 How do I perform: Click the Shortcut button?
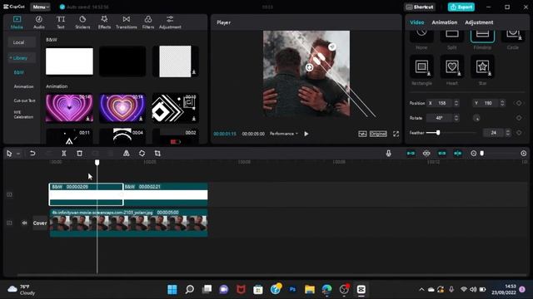(x=420, y=7)
